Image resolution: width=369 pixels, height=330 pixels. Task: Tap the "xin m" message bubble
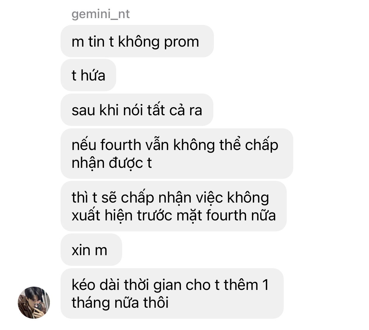point(91,250)
